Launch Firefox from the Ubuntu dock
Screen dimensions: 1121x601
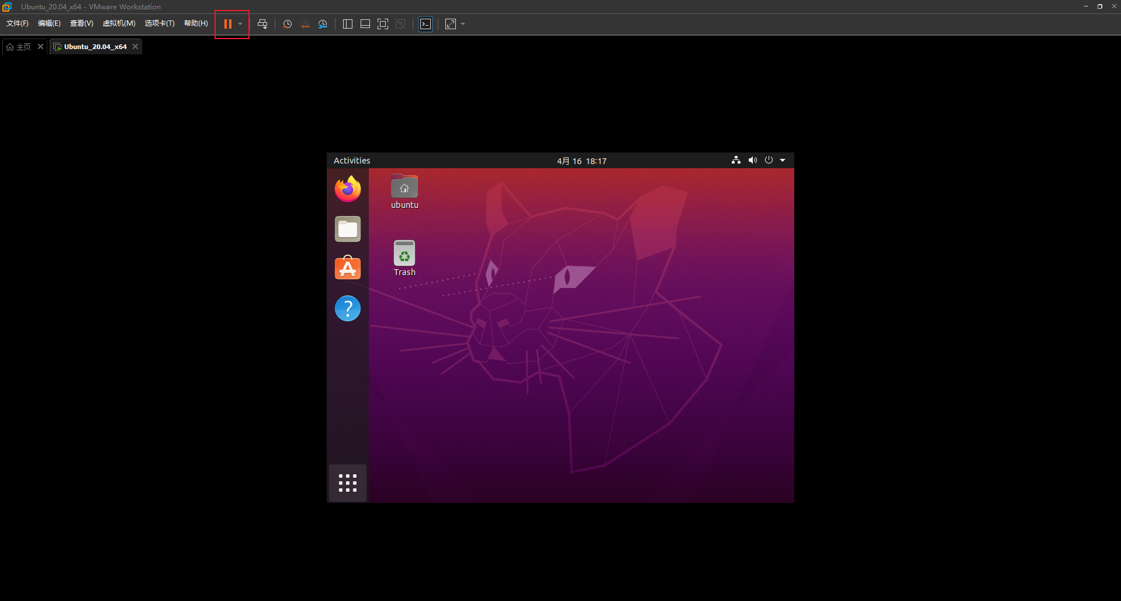click(348, 189)
